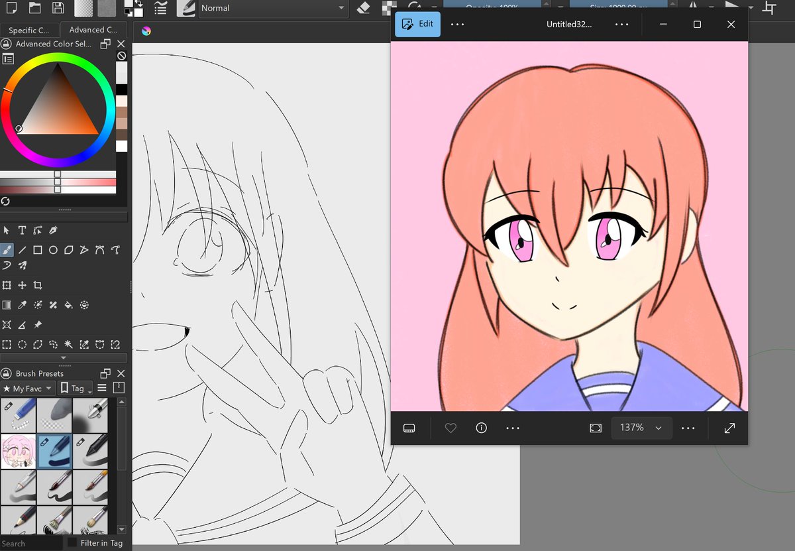The width and height of the screenshot is (795, 551).
Task: Select the Transform tool
Action: [x=7, y=285]
